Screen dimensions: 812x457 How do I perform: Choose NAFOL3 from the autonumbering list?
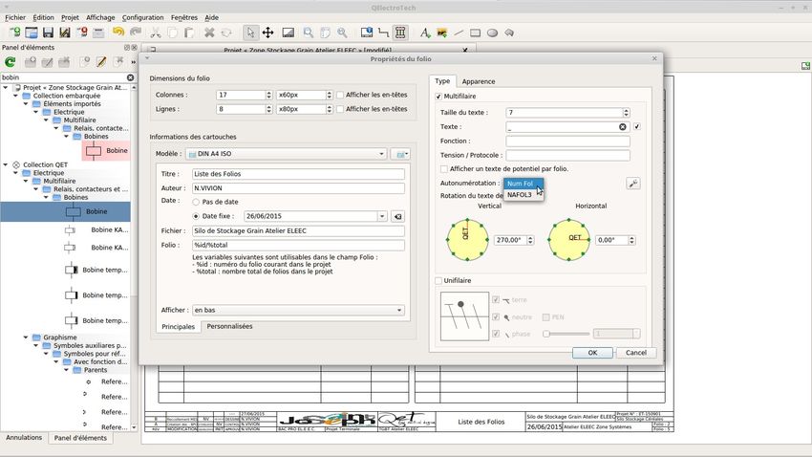pos(521,195)
